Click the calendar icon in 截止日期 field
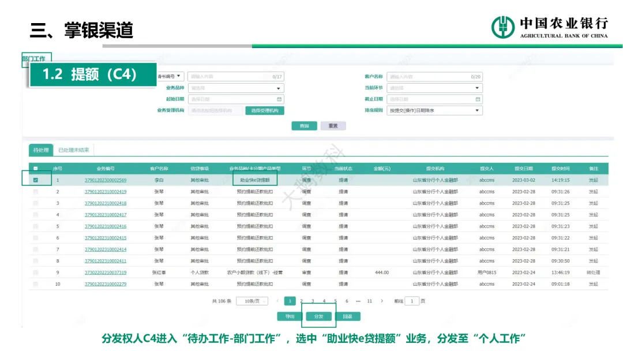The image size is (623, 351). (x=478, y=99)
